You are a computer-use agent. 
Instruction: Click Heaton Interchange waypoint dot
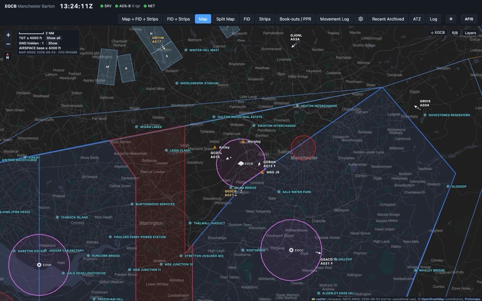pos(297,106)
